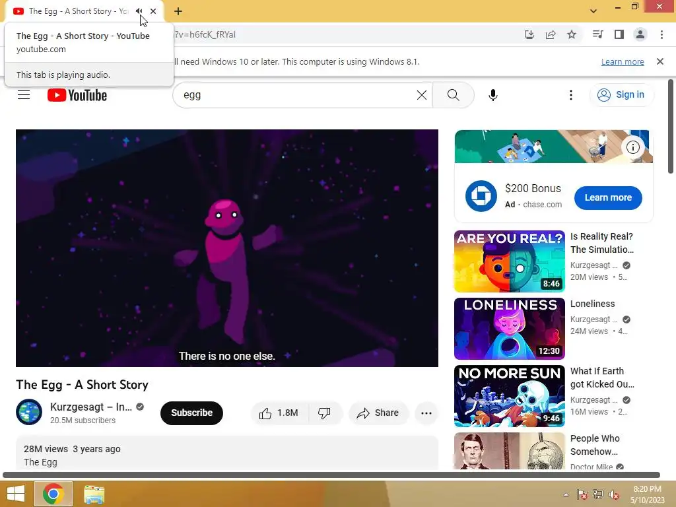This screenshot has width=676, height=507.
Task: Open YouTube settings three-dot menu
Action: point(571,95)
